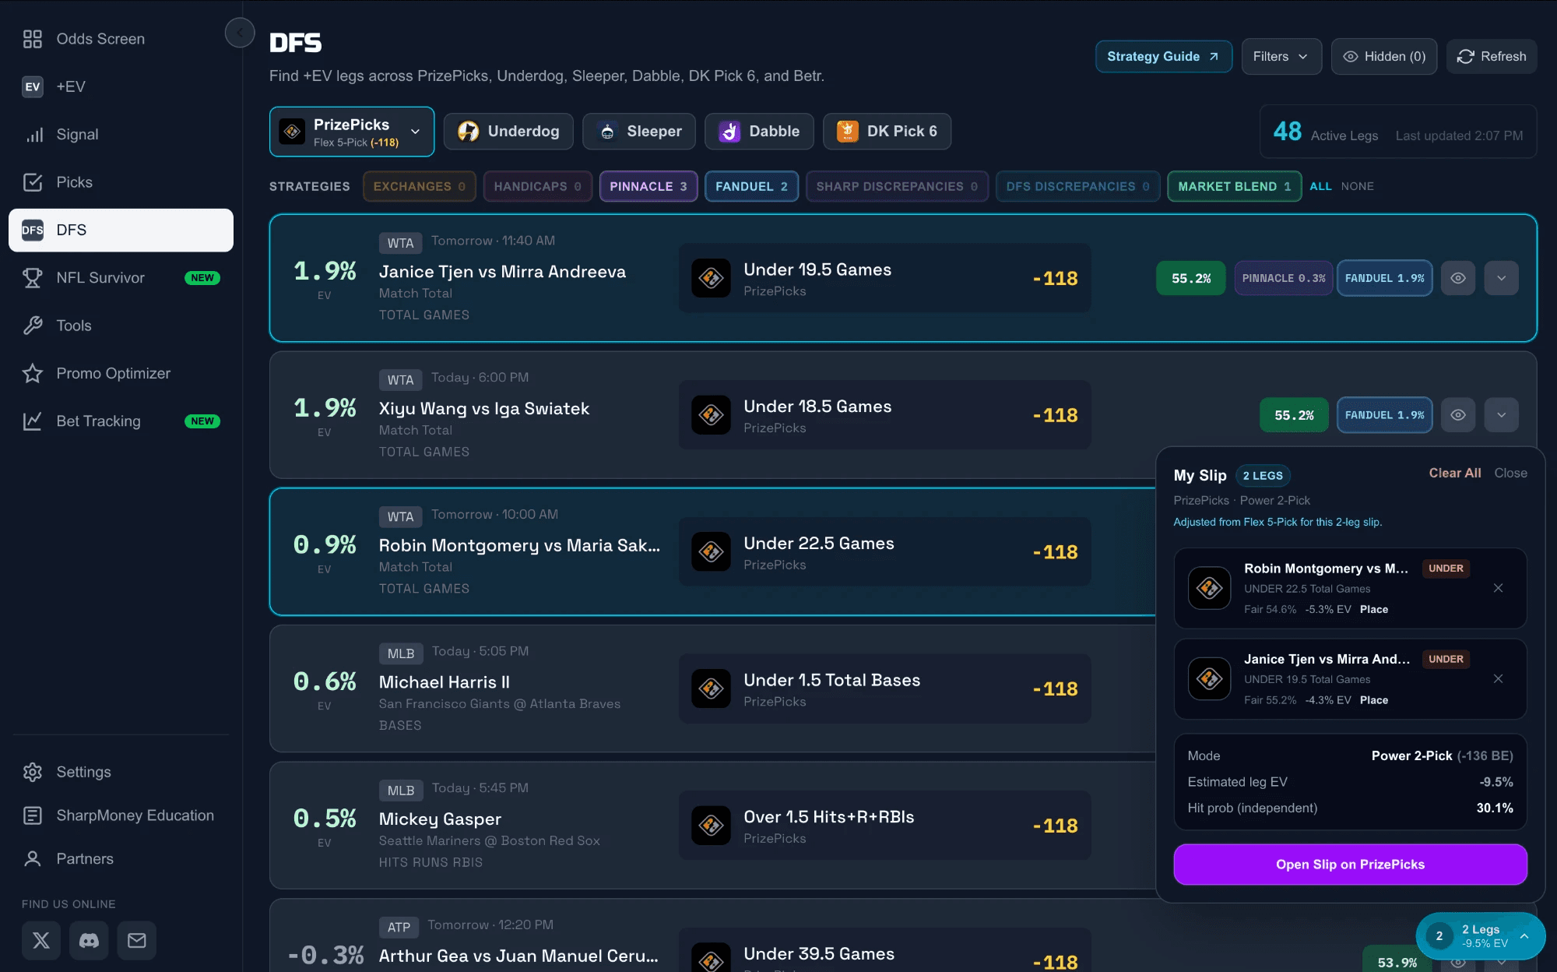Click the +EV badge icon in sidebar
Screen dimensions: 1557x972
point(32,86)
